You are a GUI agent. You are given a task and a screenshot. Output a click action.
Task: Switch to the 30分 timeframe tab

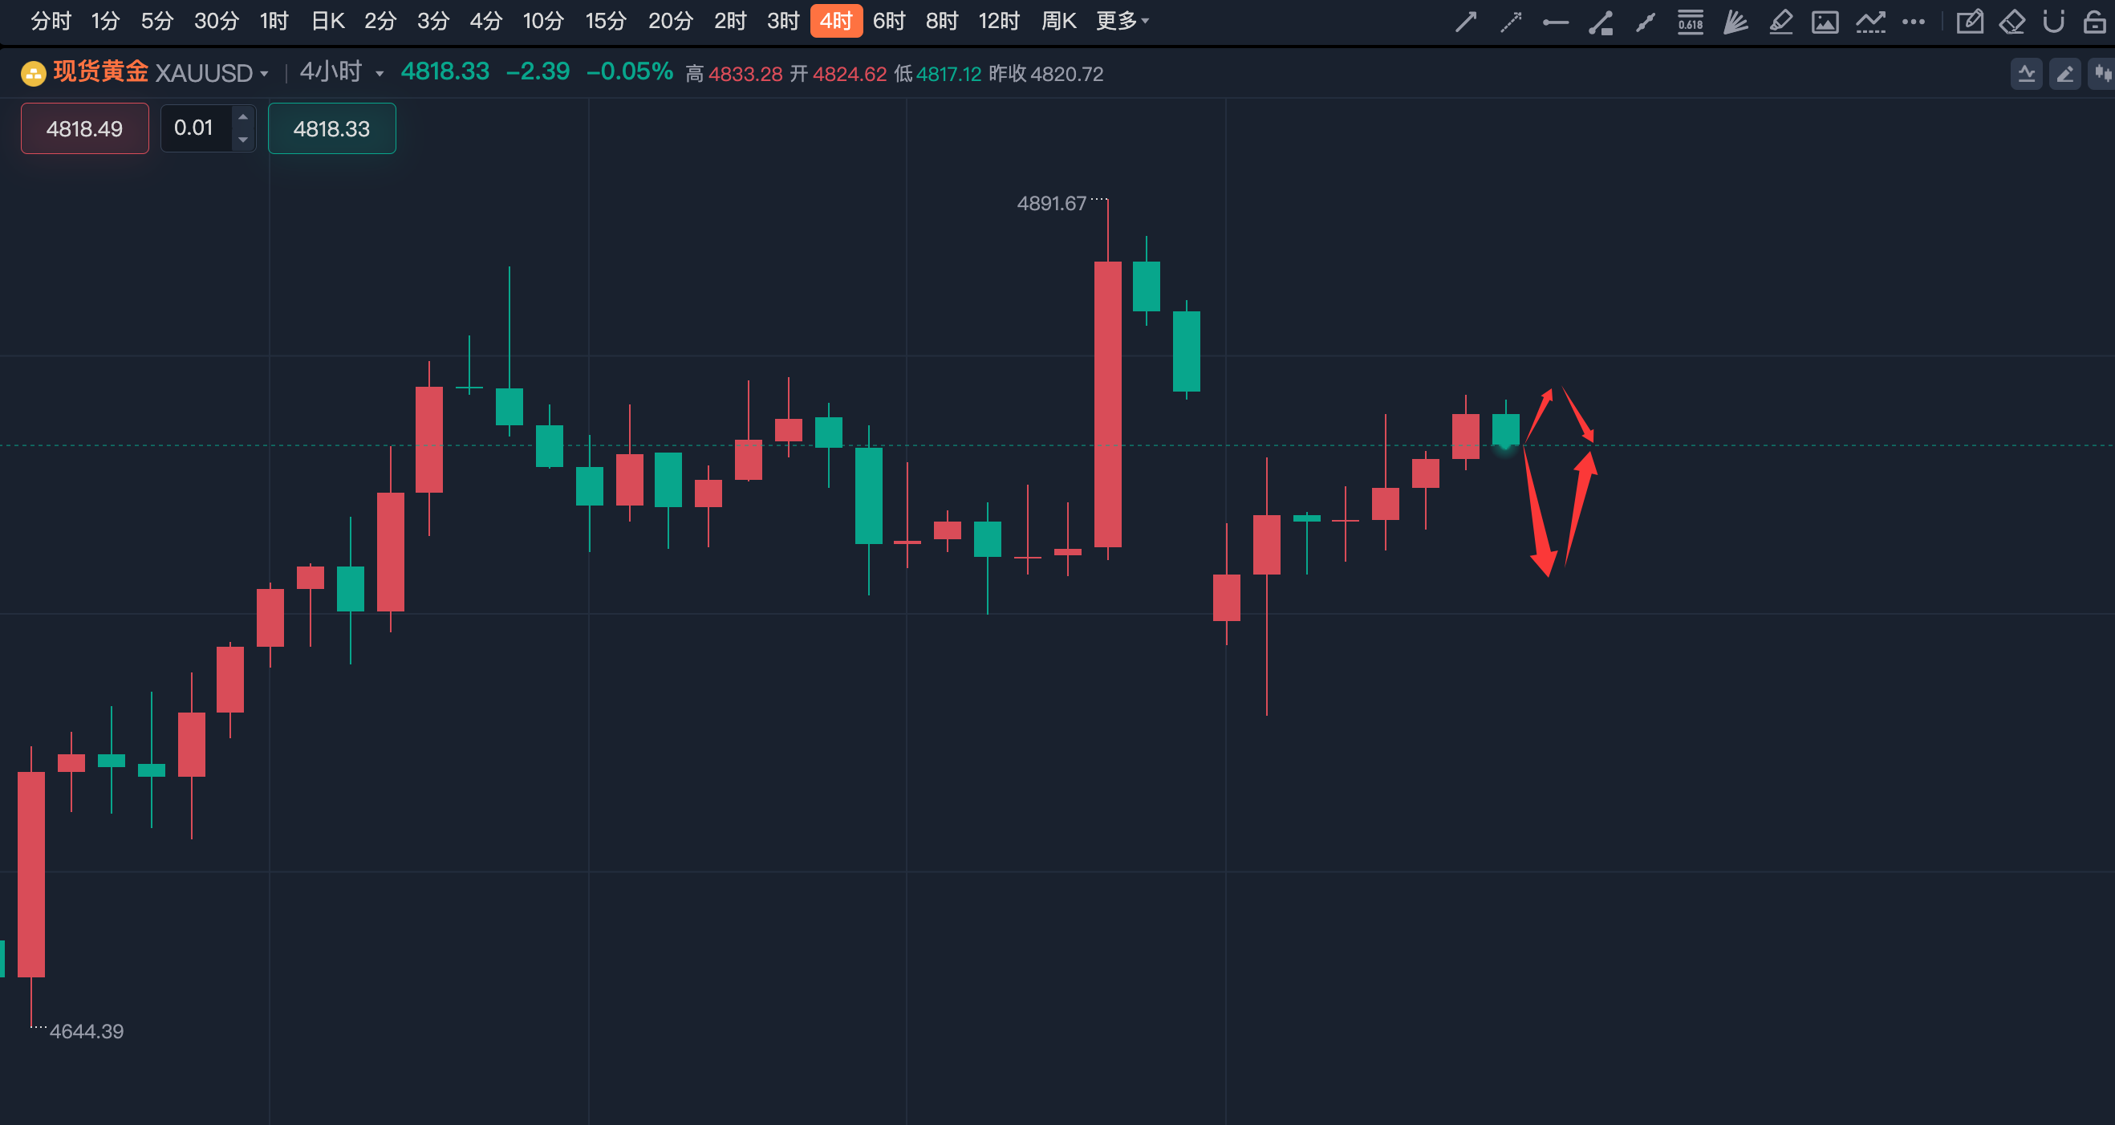(216, 21)
